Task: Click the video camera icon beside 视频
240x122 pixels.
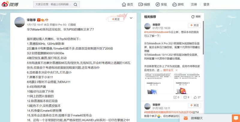Action: (141, 4)
